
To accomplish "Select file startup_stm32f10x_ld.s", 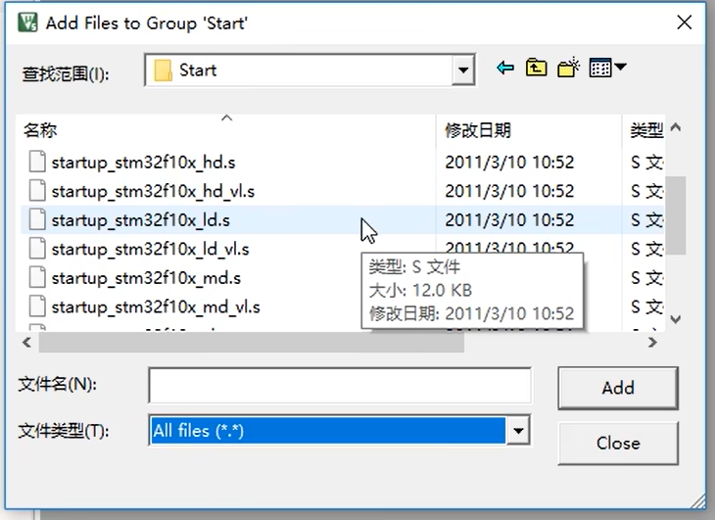I will click(140, 220).
